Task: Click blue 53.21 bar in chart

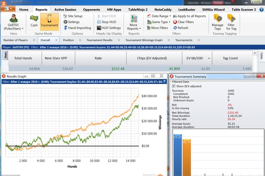Action: coord(178,155)
